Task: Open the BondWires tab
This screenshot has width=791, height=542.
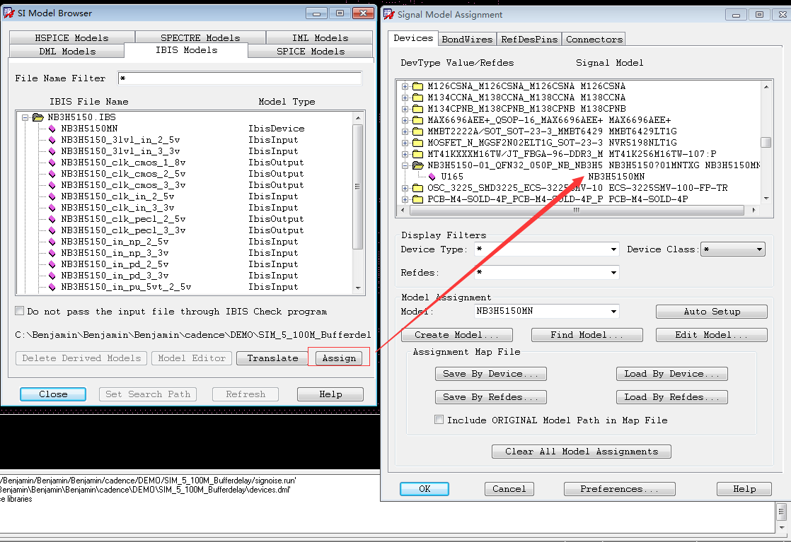Action: tap(467, 40)
